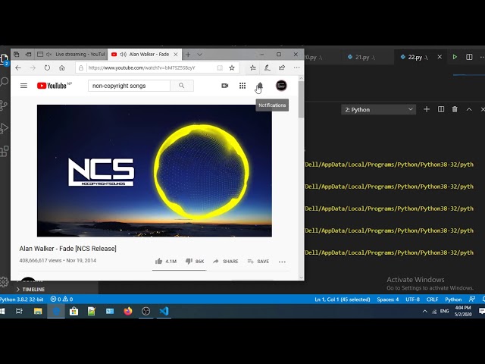Click the browser share icon
The image size is (485, 364).
tap(282, 67)
